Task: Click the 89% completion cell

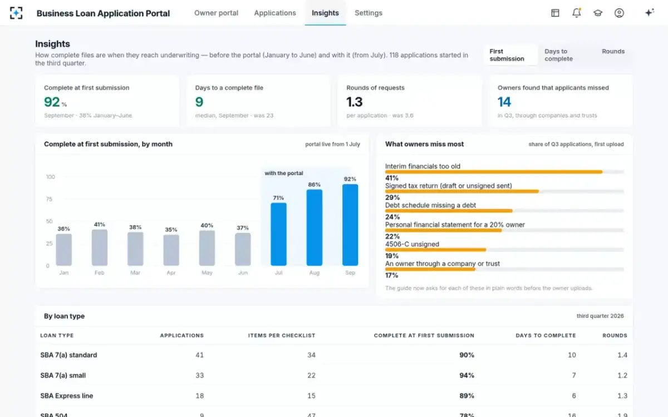Action: [x=466, y=396]
